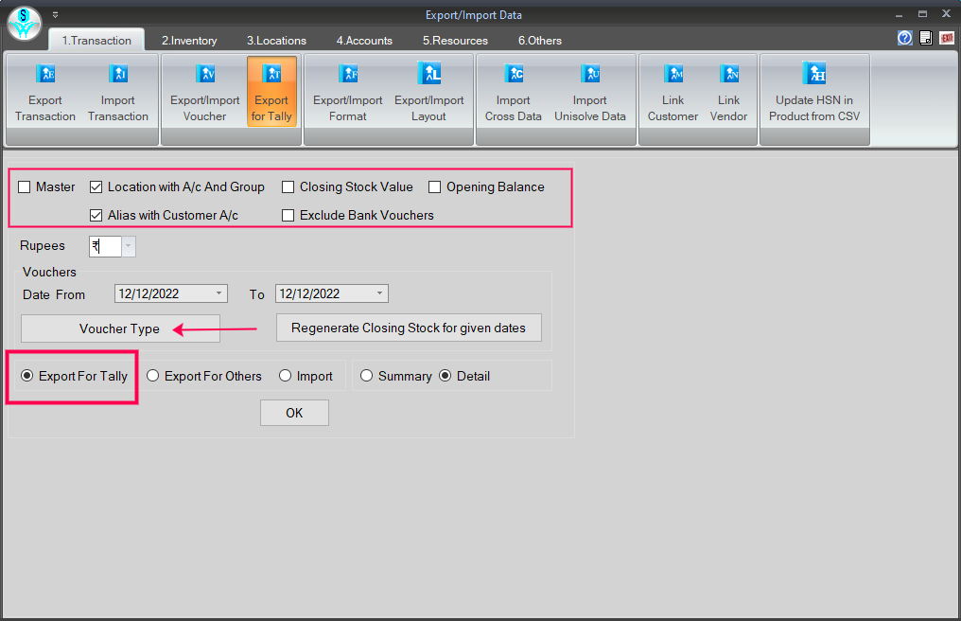Viewport: 961px width, 621px height.
Task: Open the Link Customer tool
Action: pos(673,92)
